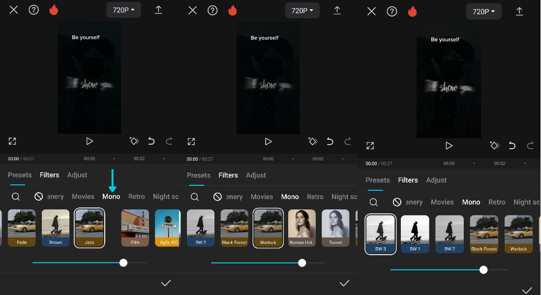Choose the Jazz filter thumbnail
Screen dimensions: 541x295
point(90,228)
